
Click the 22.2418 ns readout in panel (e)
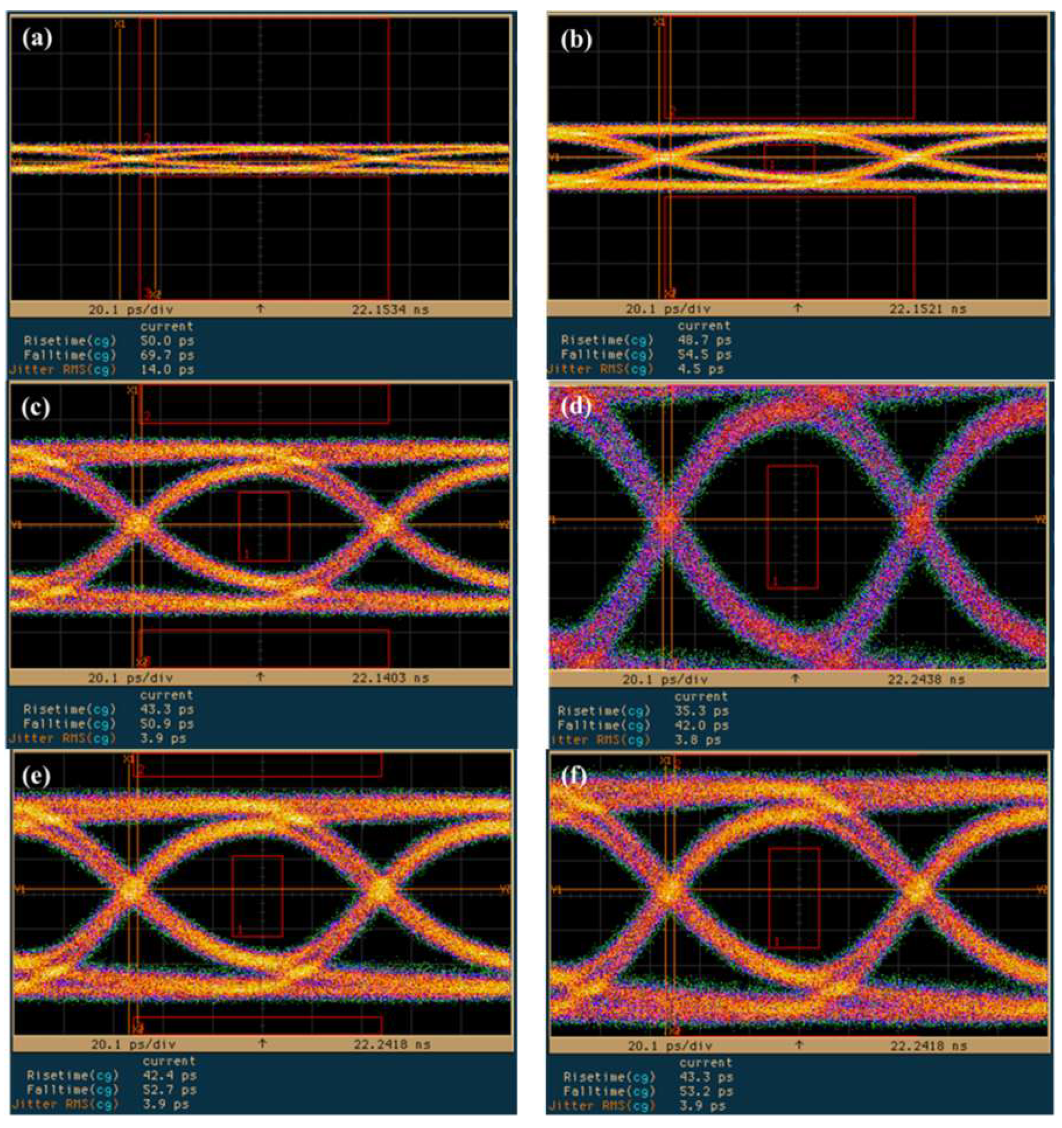point(392,1044)
